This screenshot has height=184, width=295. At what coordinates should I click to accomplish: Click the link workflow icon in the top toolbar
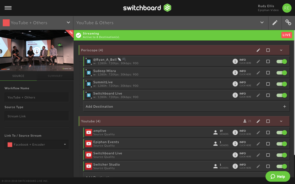[288, 22]
